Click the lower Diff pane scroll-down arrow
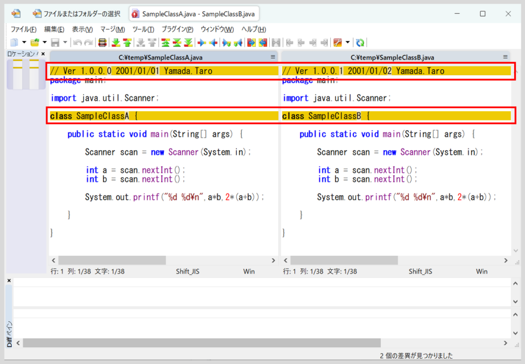Screen dimensions: 525x364 pyautogui.click(x=515, y=333)
